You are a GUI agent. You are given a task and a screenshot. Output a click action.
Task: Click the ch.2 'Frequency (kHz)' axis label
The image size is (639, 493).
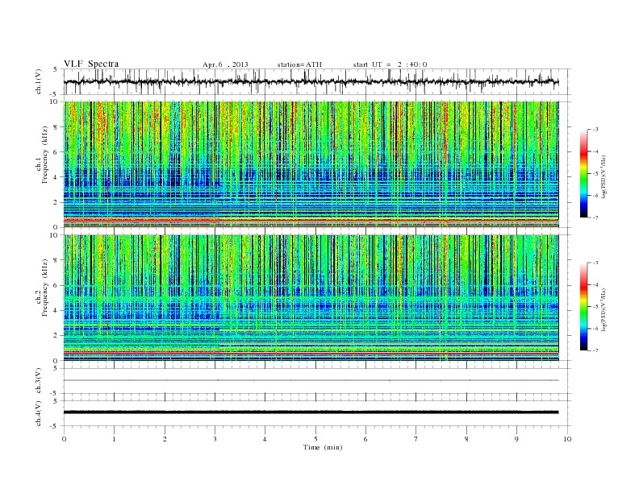click(x=44, y=288)
